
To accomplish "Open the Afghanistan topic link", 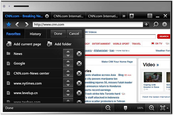I will click(x=101, y=51).
